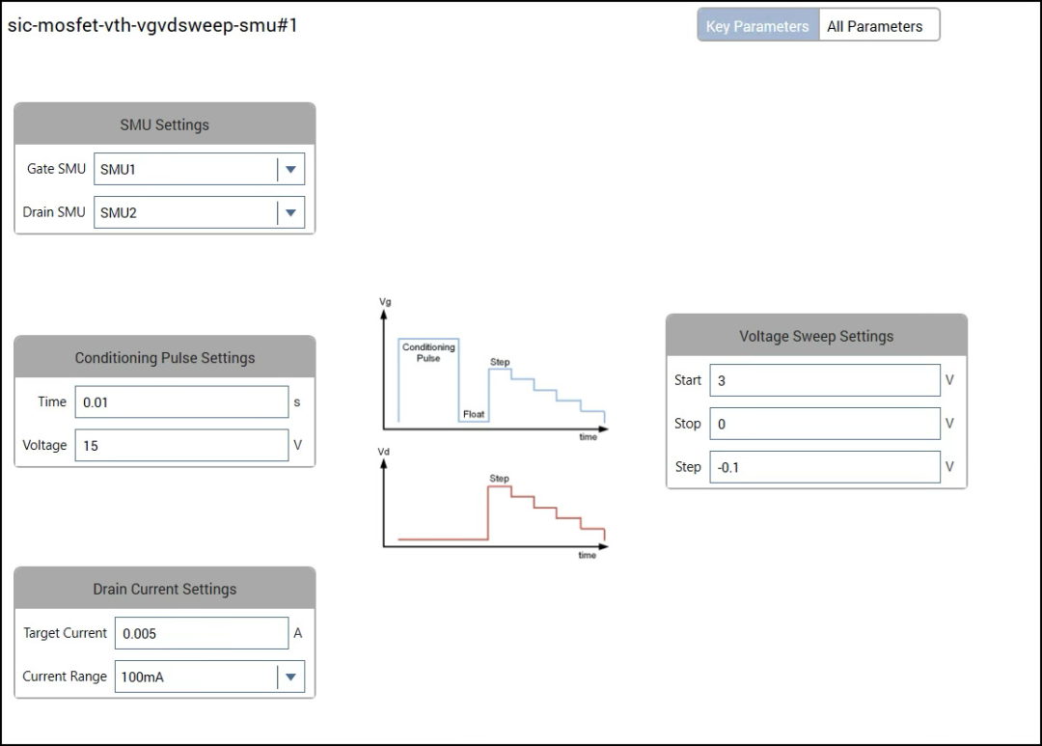The image size is (1042, 746).
Task: Expand the Current Range dropdown arrow
Action: click(x=290, y=677)
